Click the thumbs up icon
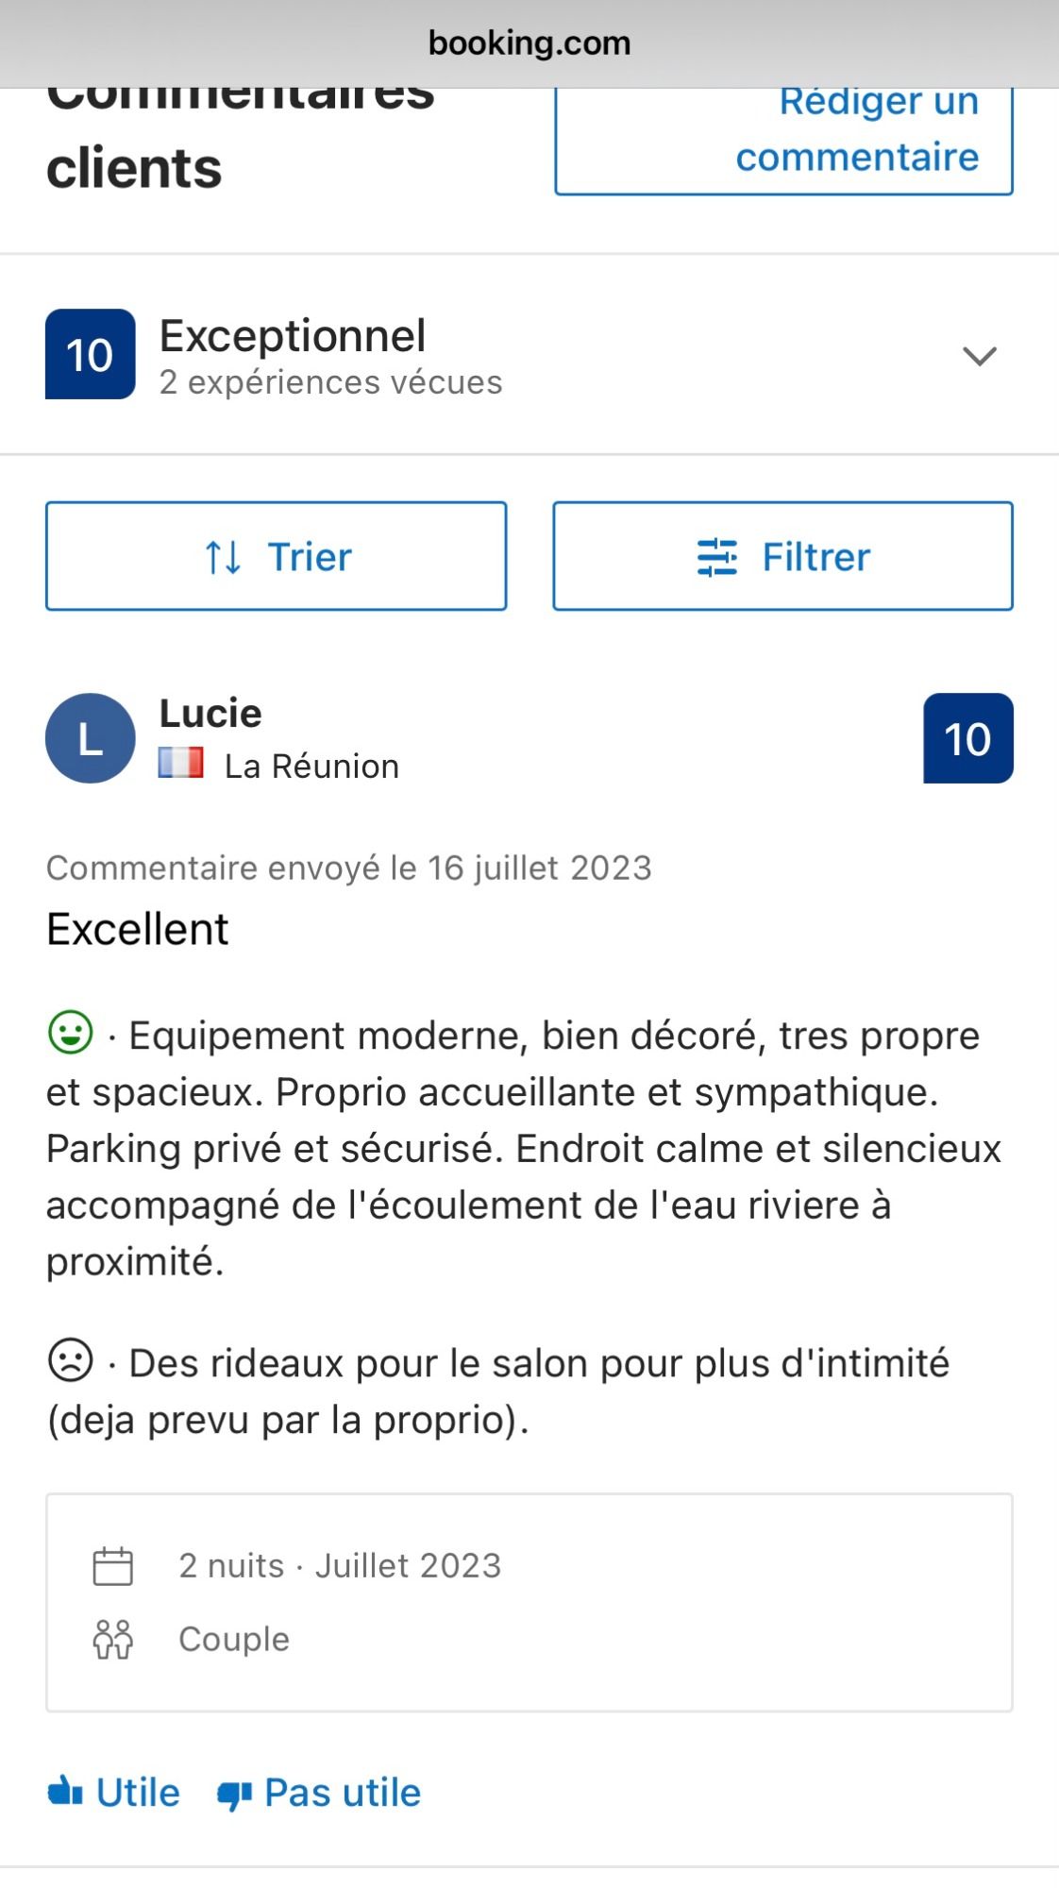Screen dimensions: 1059x1888 [x=66, y=1791]
